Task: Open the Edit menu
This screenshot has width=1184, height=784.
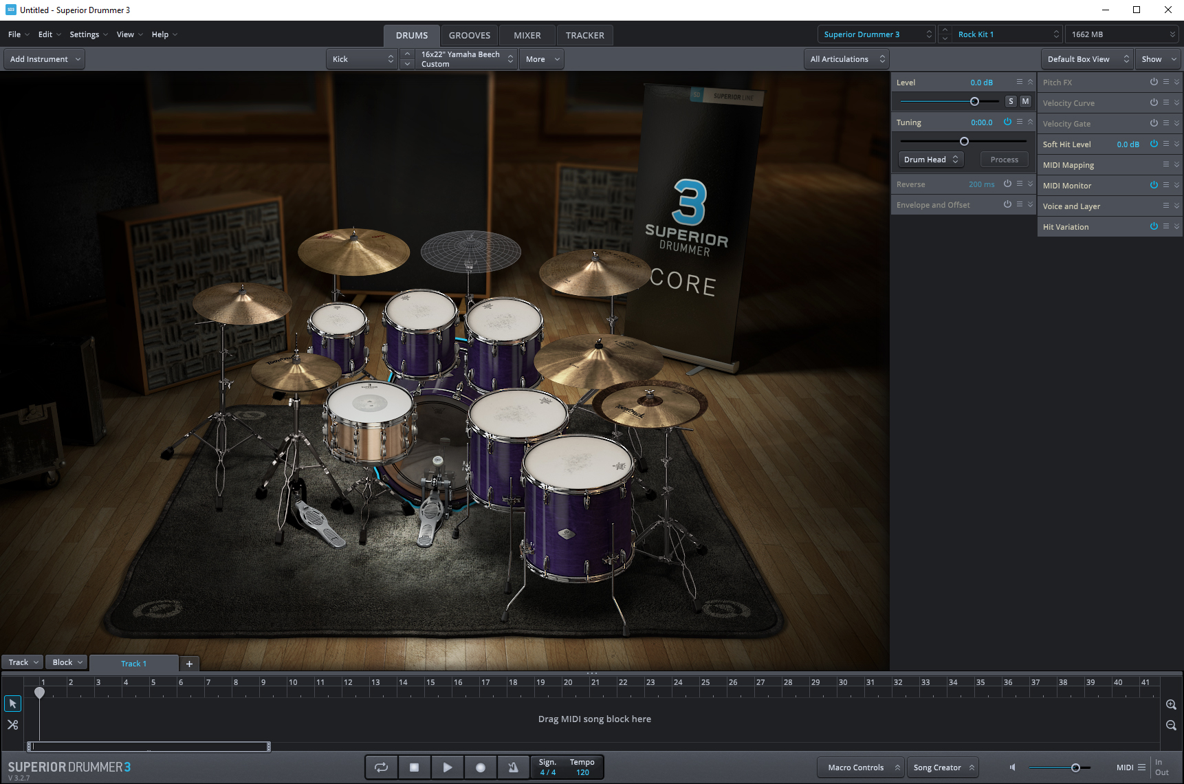Action: pyautogui.click(x=49, y=34)
